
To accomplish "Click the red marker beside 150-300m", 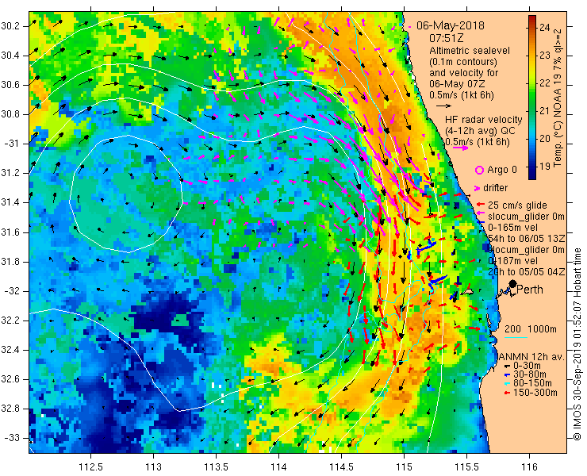I will [x=507, y=393].
